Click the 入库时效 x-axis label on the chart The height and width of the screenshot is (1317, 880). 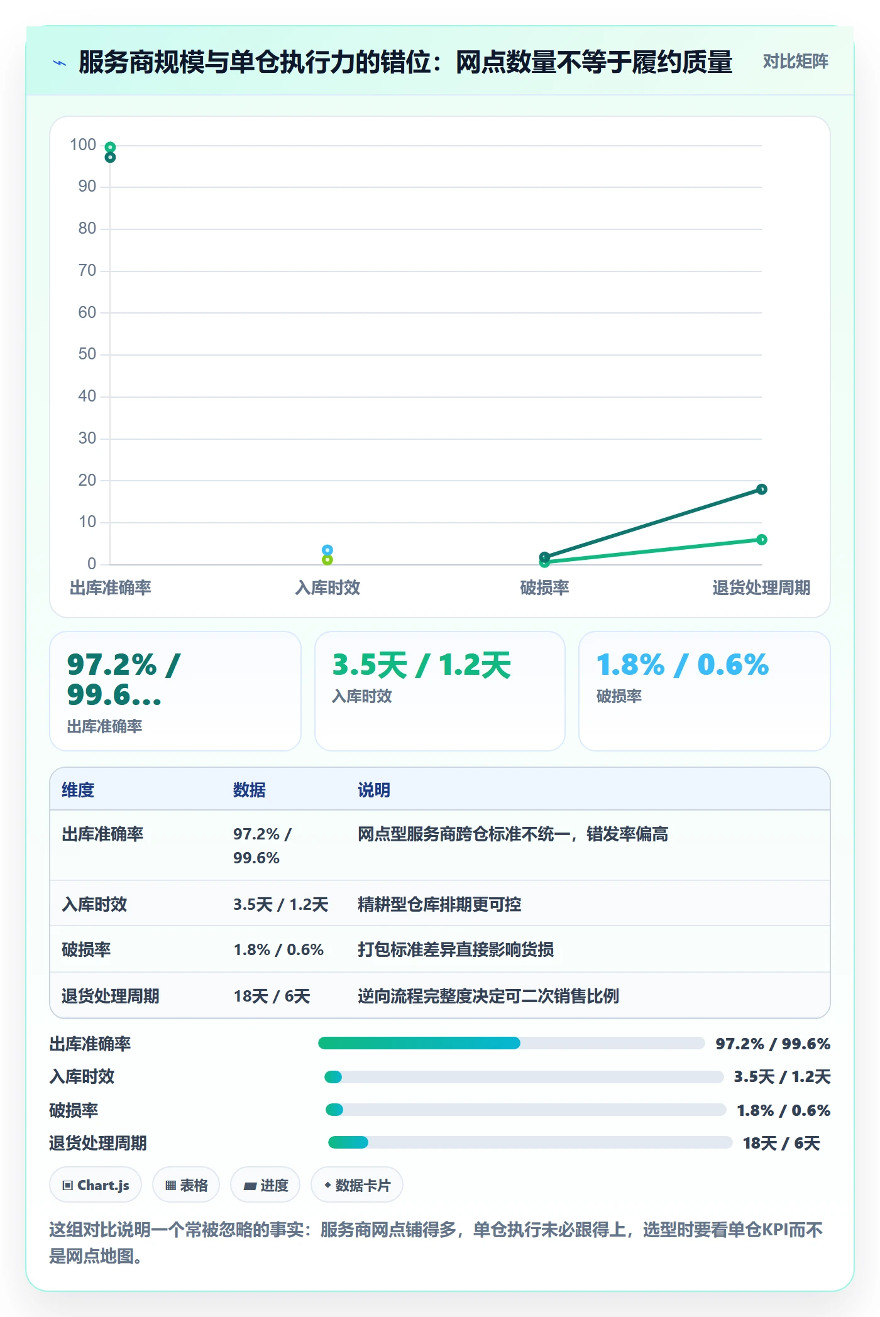coord(327,587)
